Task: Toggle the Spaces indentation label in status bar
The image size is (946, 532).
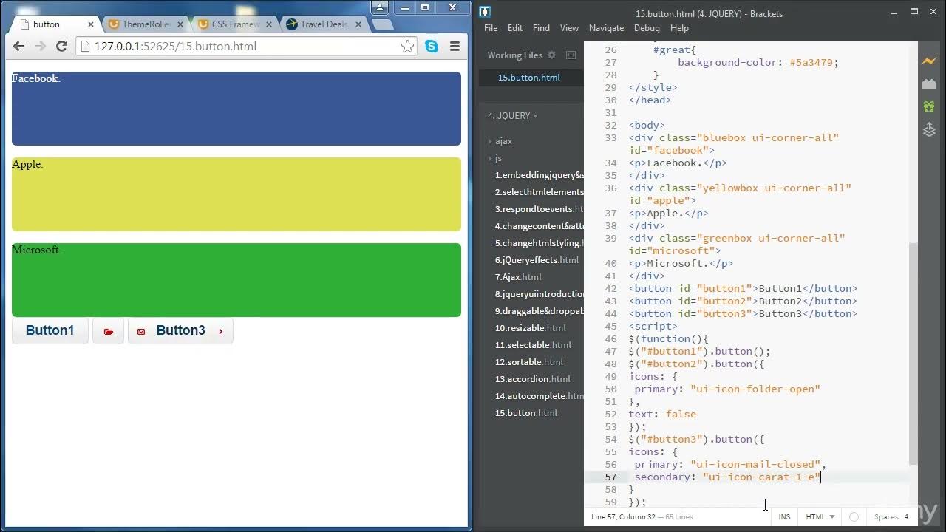Action: [x=887, y=517]
